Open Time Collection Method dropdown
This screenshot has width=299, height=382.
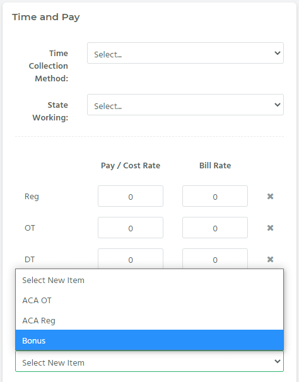[185, 53]
